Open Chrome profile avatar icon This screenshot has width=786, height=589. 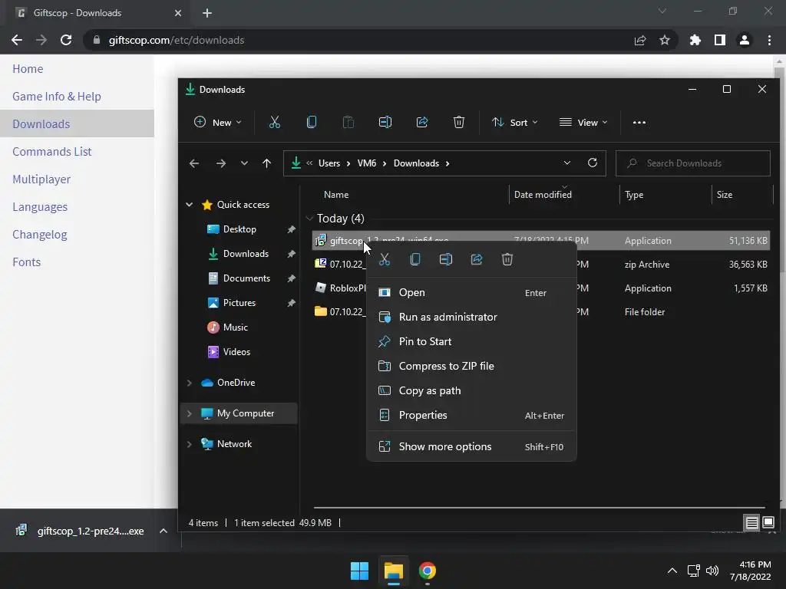745,40
